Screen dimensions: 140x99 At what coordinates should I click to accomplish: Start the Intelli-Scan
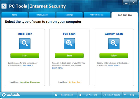(25, 55)
